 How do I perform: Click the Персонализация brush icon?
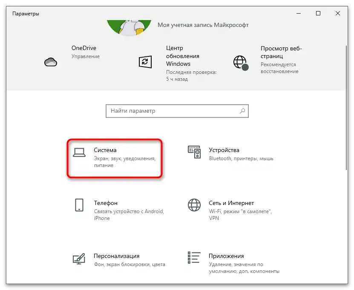click(x=79, y=258)
